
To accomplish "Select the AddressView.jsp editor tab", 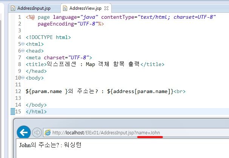I will click(x=85, y=8).
